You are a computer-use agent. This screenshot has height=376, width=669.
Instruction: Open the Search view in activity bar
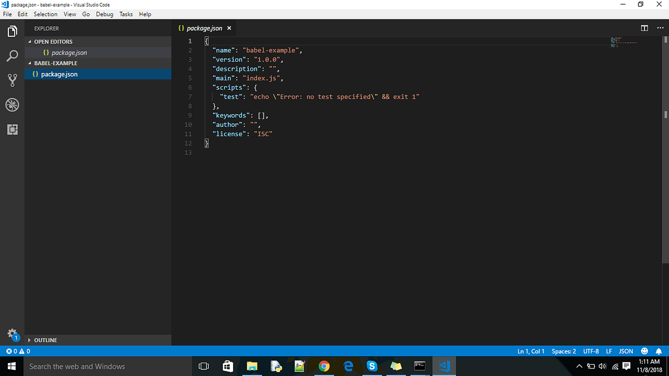pos(12,56)
